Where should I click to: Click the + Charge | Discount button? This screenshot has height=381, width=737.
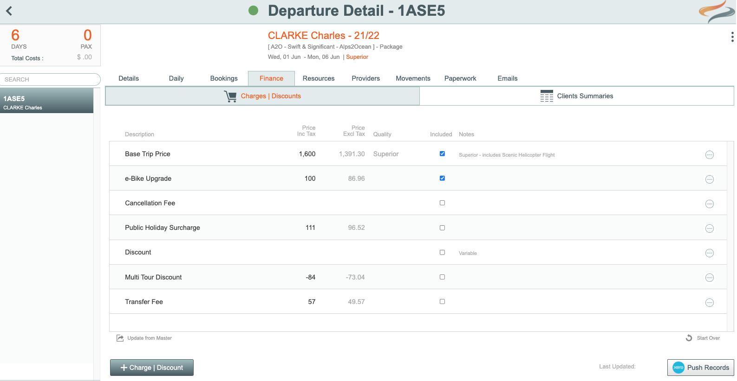point(152,368)
